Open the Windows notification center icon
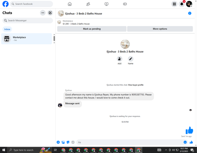Screen dimensions: 197x153 pyautogui.click(x=192, y=150)
